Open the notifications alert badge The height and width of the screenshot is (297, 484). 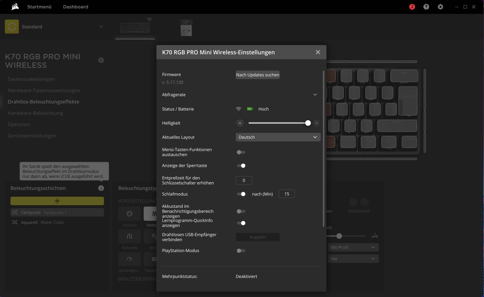[412, 7]
